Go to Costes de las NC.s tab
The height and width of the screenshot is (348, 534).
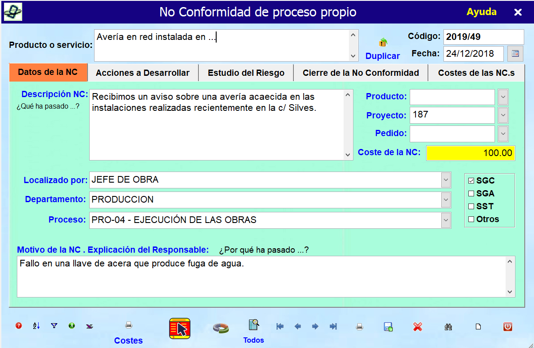click(x=476, y=73)
